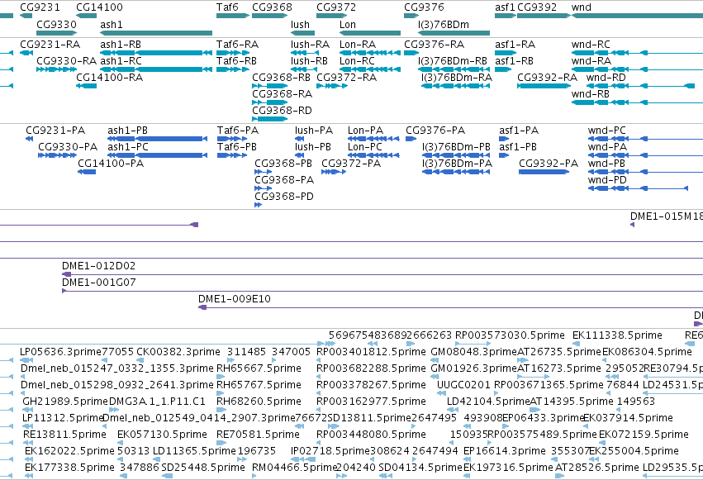
Task: Select the CG9368-RA transcript label
Action: (x=282, y=93)
